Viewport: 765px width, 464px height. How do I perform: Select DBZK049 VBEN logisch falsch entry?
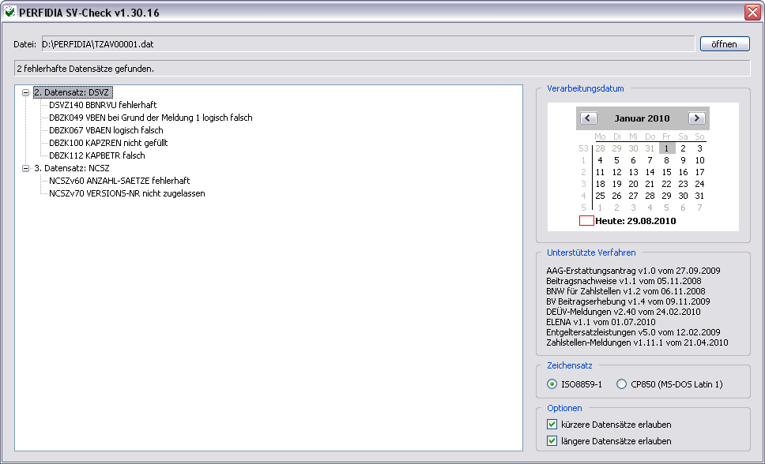pyautogui.click(x=151, y=118)
